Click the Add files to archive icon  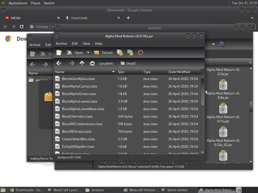tap(120, 53)
